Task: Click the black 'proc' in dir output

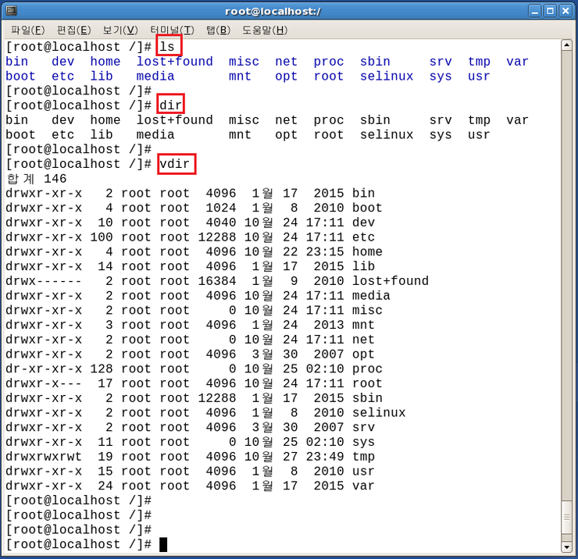Action: coord(329,120)
